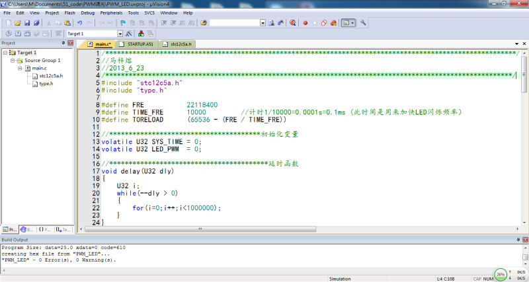Open a file with the Open icon

pos(17,22)
